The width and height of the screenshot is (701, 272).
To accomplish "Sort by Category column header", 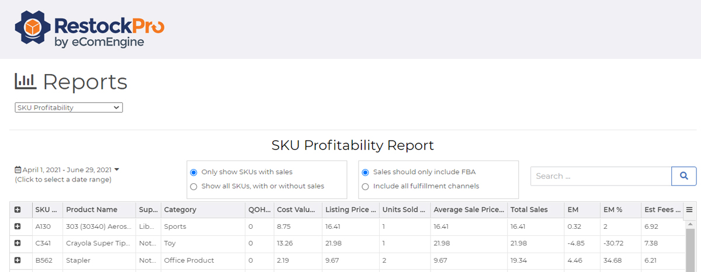I will (x=180, y=210).
